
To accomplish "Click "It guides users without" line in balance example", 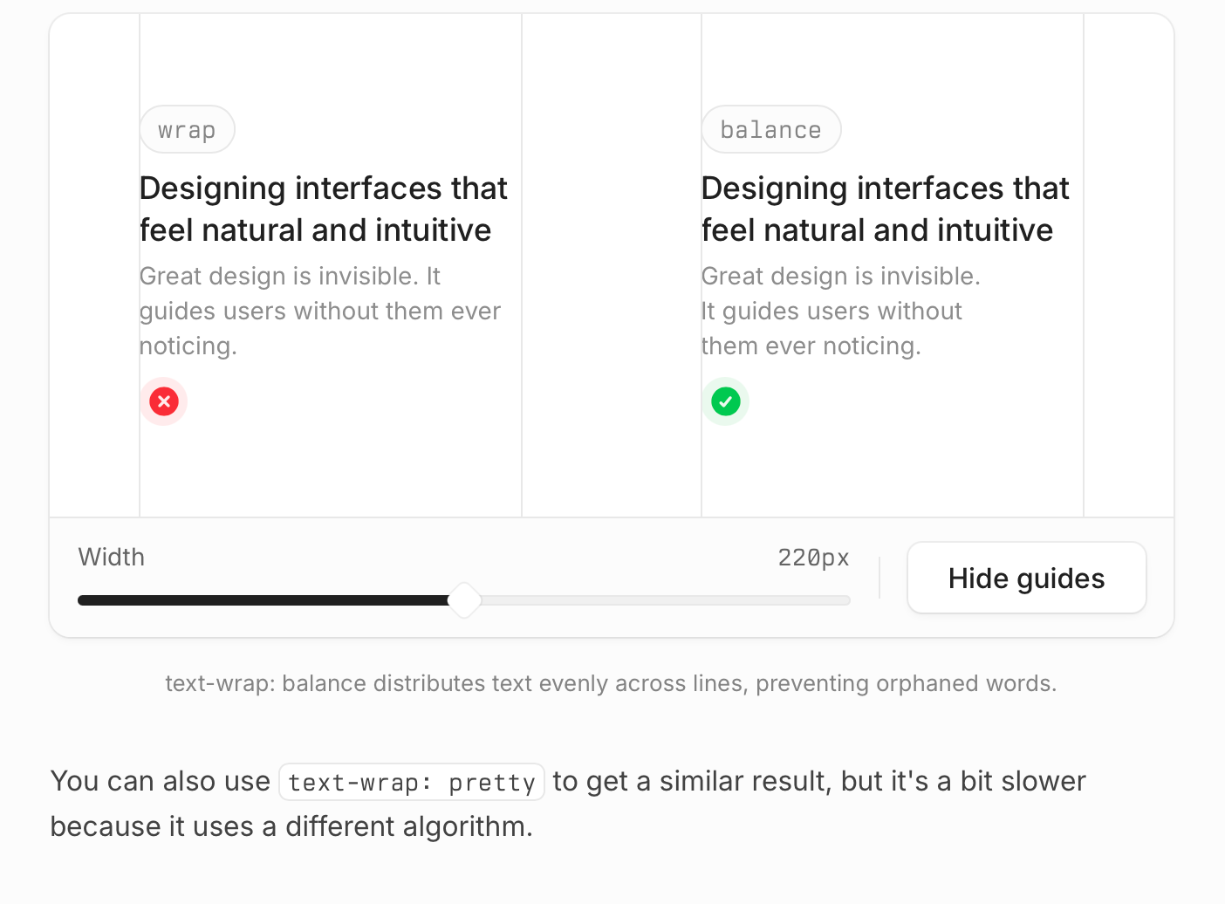I will 831,312.
